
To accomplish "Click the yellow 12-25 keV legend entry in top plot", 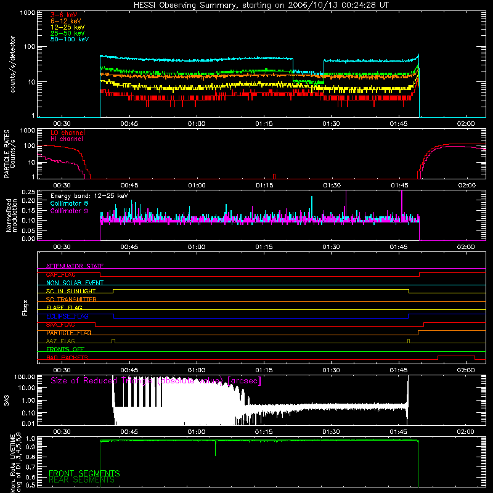I will click(x=68, y=27).
